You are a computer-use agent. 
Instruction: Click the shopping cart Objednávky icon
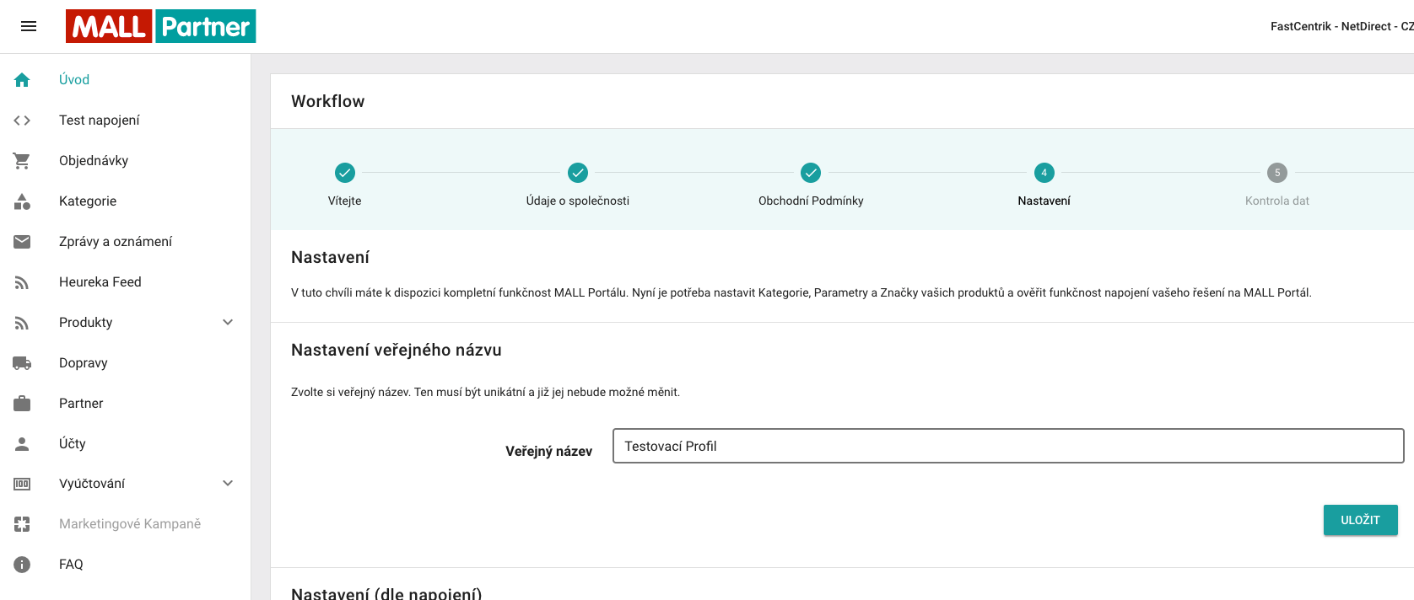(x=22, y=161)
